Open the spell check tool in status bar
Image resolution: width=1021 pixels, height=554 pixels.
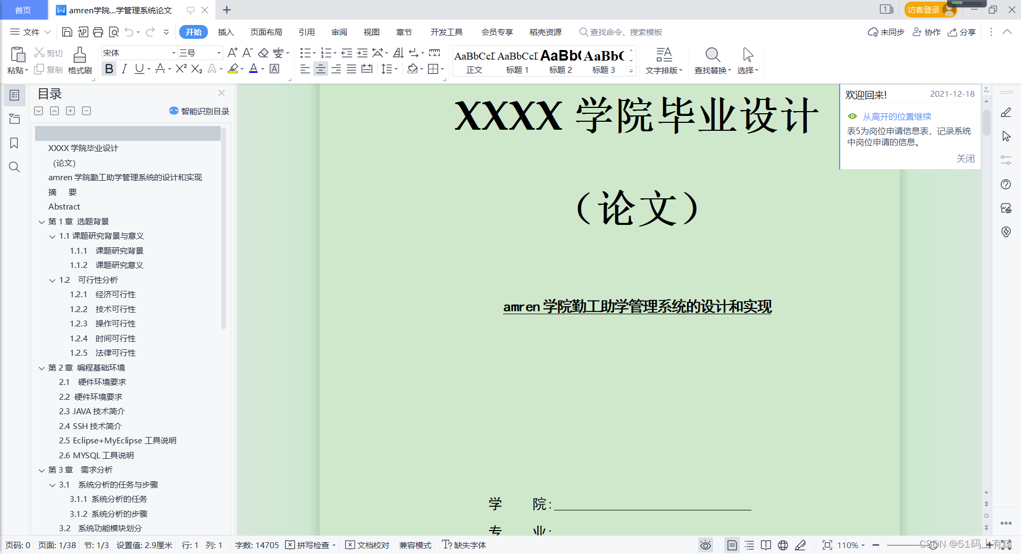pyautogui.click(x=309, y=545)
